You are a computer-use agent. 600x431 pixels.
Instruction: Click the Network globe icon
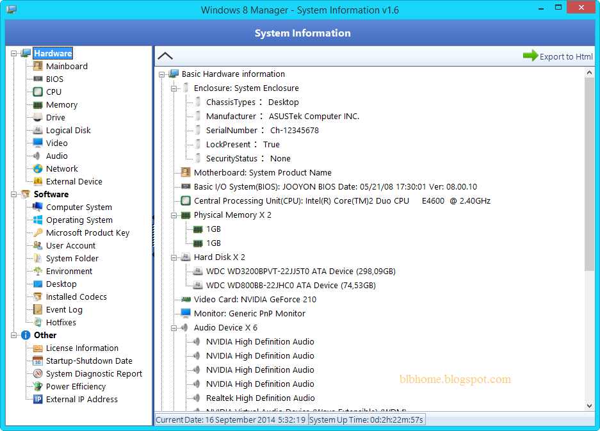point(38,168)
